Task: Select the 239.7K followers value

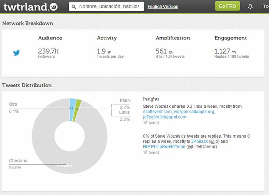Action: [x=48, y=51]
